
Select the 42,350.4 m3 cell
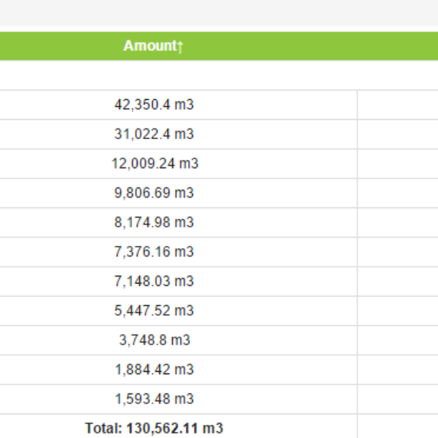pyautogui.click(x=154, y=105)
